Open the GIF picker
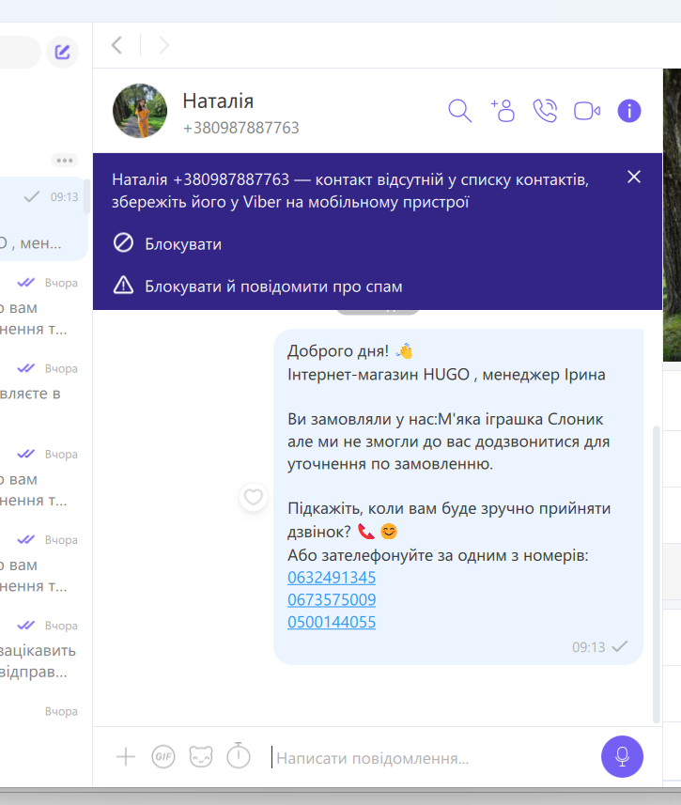The width and height of the screenshot is (681, 805). click(x=163, y=757)
